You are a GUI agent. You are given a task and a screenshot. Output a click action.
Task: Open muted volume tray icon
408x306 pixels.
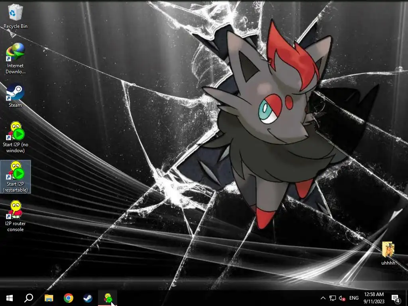tap(342, 298)
